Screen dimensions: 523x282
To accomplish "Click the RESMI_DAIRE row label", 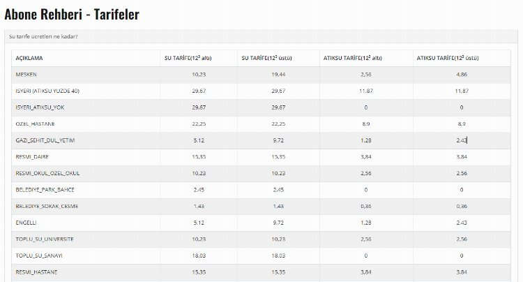I will pos(32,156).
